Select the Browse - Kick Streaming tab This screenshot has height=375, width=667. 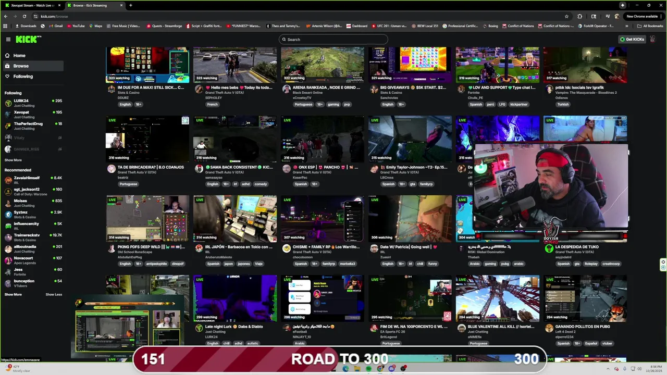coord(94,5)
